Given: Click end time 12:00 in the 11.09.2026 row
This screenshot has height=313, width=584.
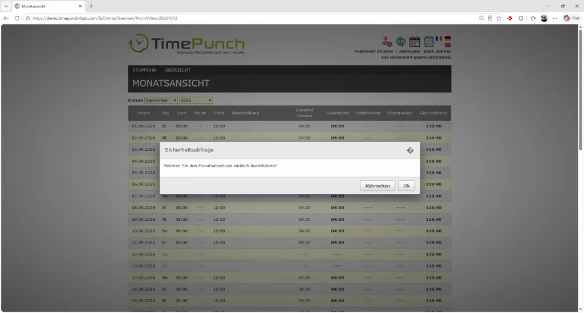Looking at the screenshot, I should [219, 242].
